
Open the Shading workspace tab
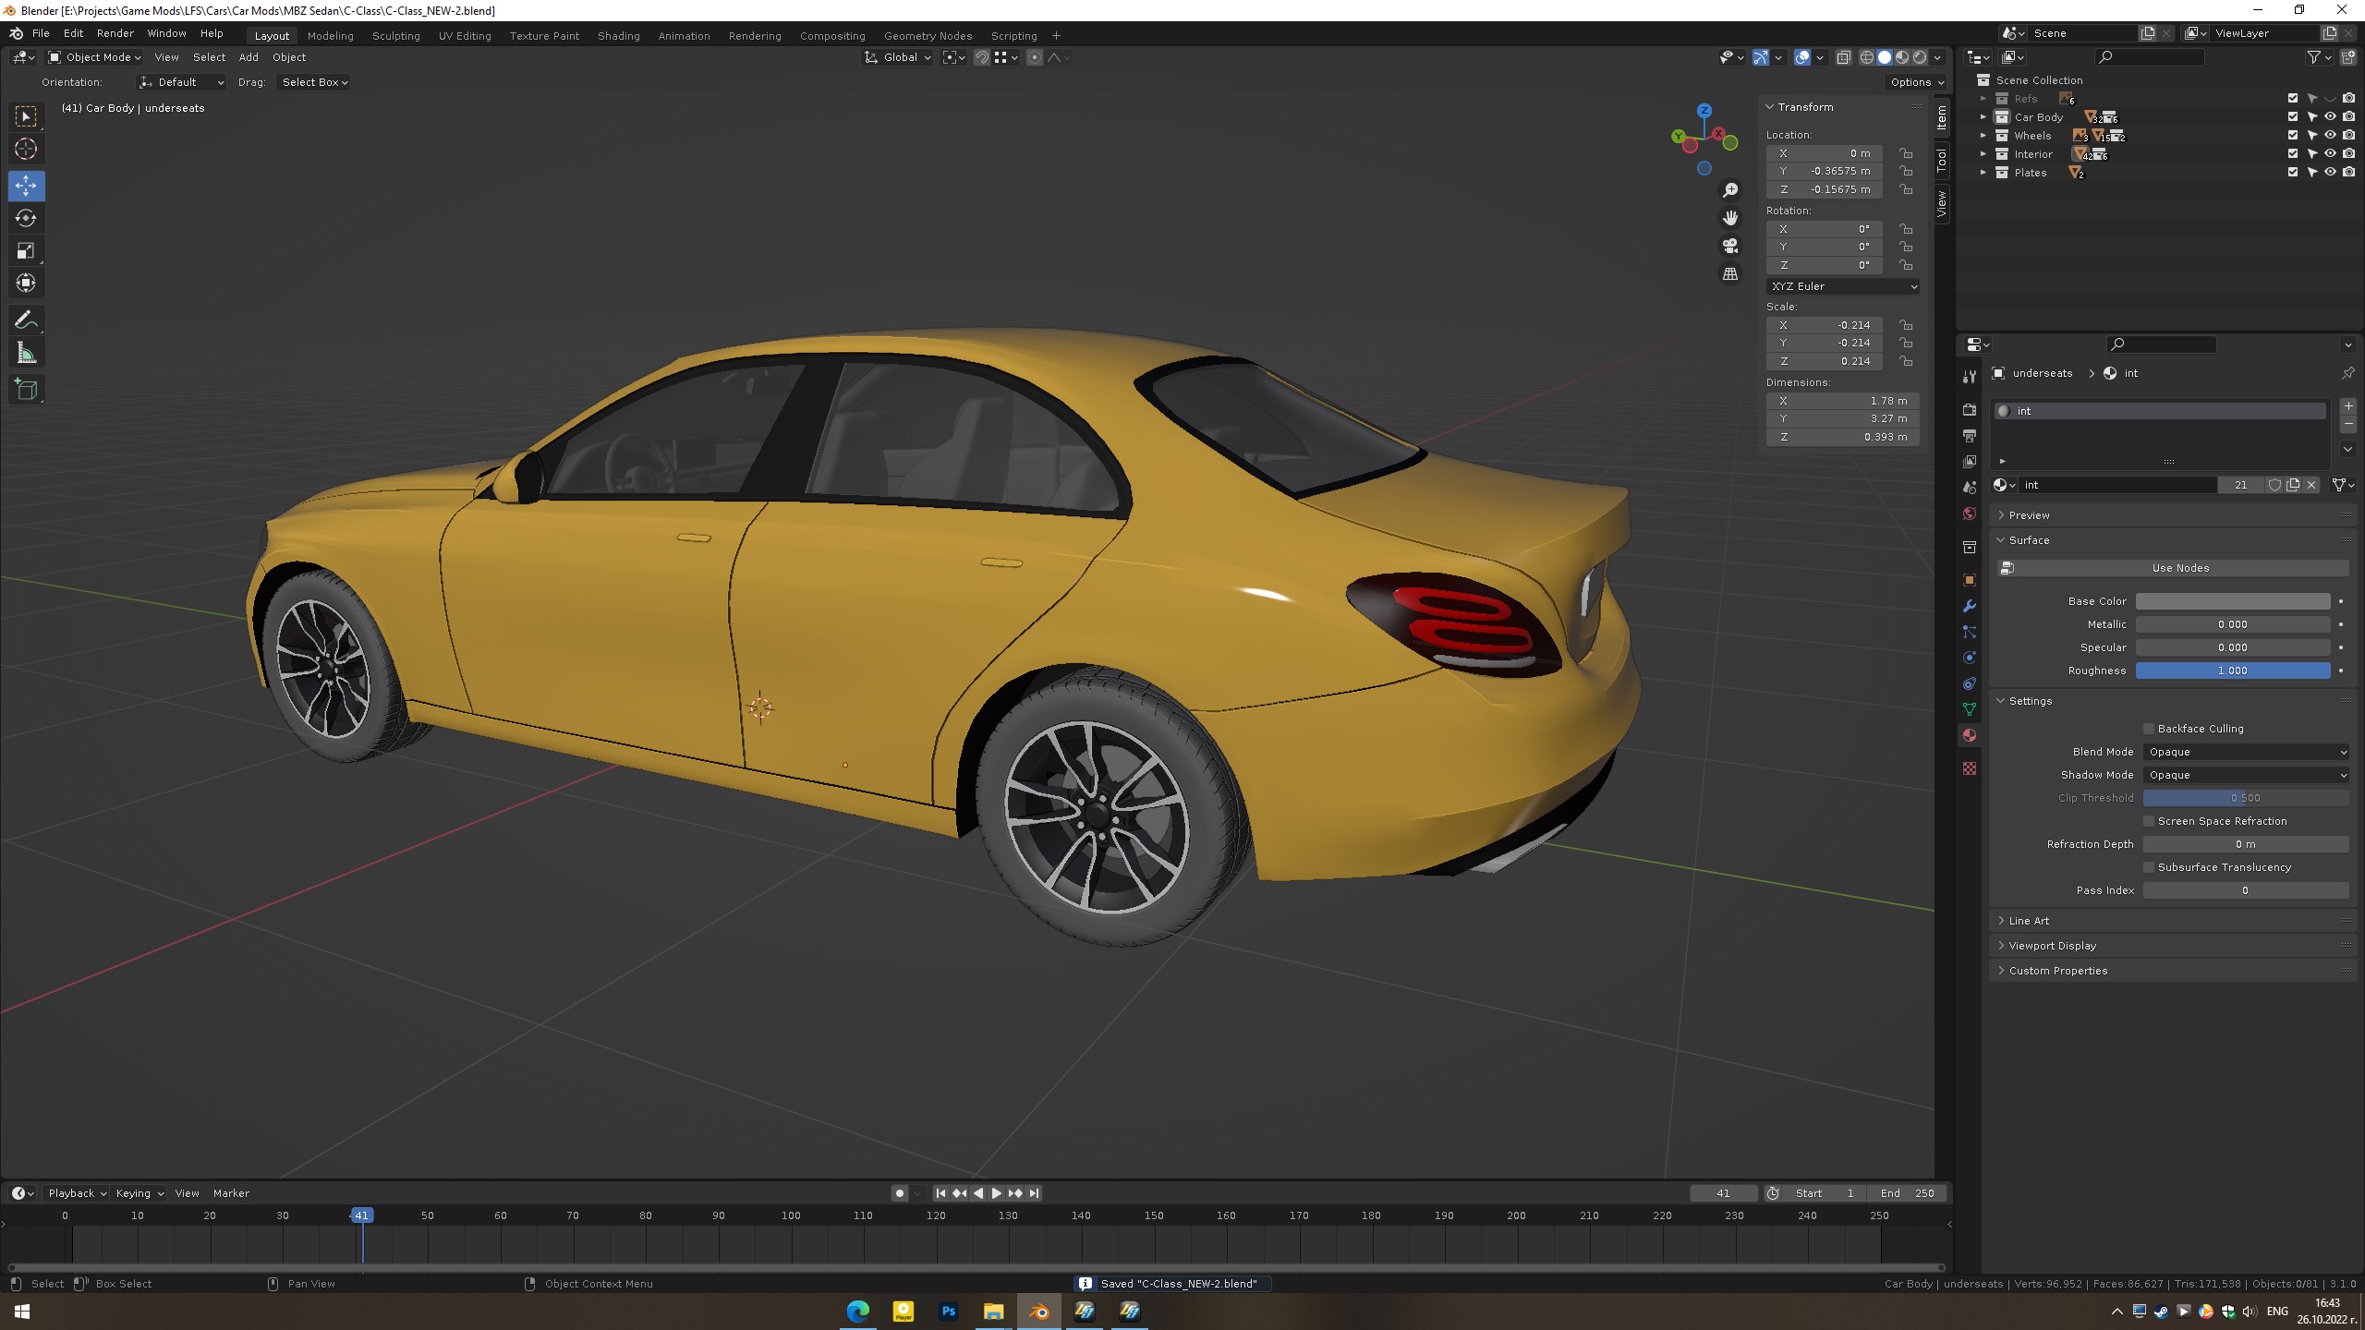(x=618, y=36)
